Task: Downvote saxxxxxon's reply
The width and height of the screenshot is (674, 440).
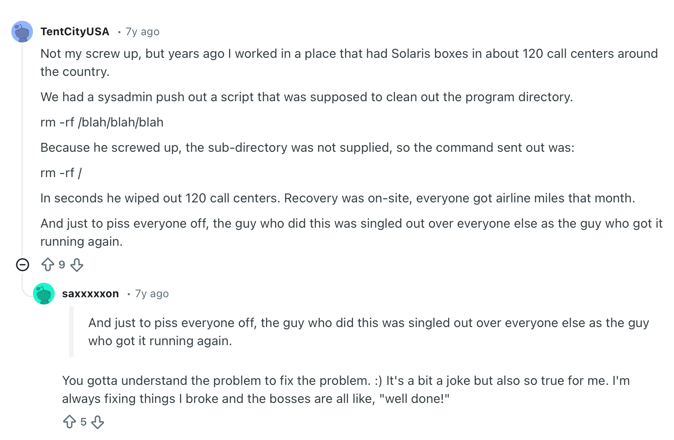Action: pos(98,422)
